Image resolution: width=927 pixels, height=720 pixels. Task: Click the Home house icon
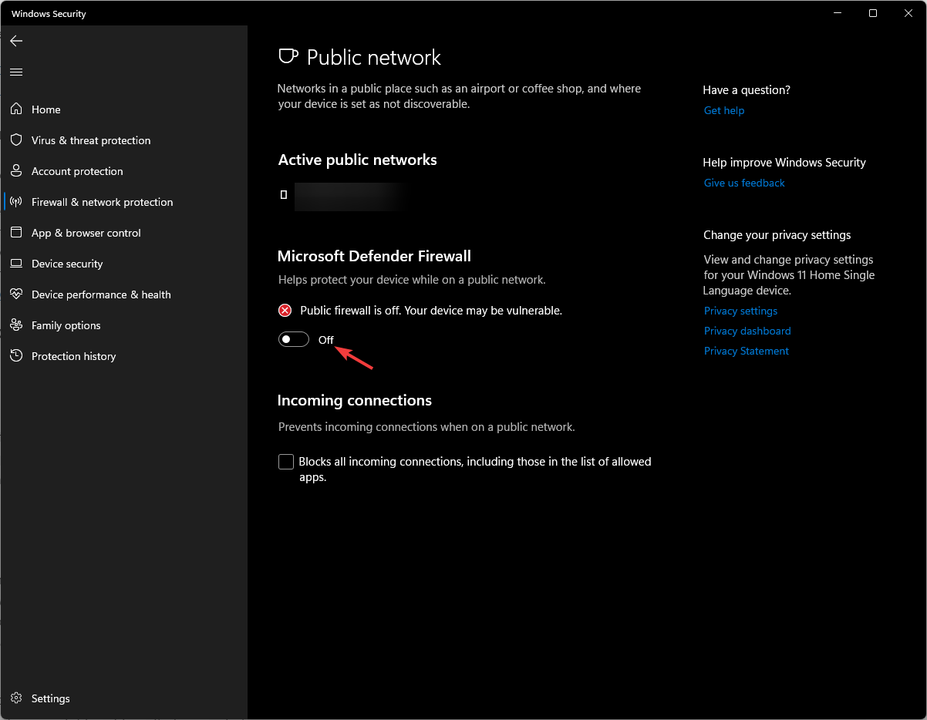tap(16, 109)
